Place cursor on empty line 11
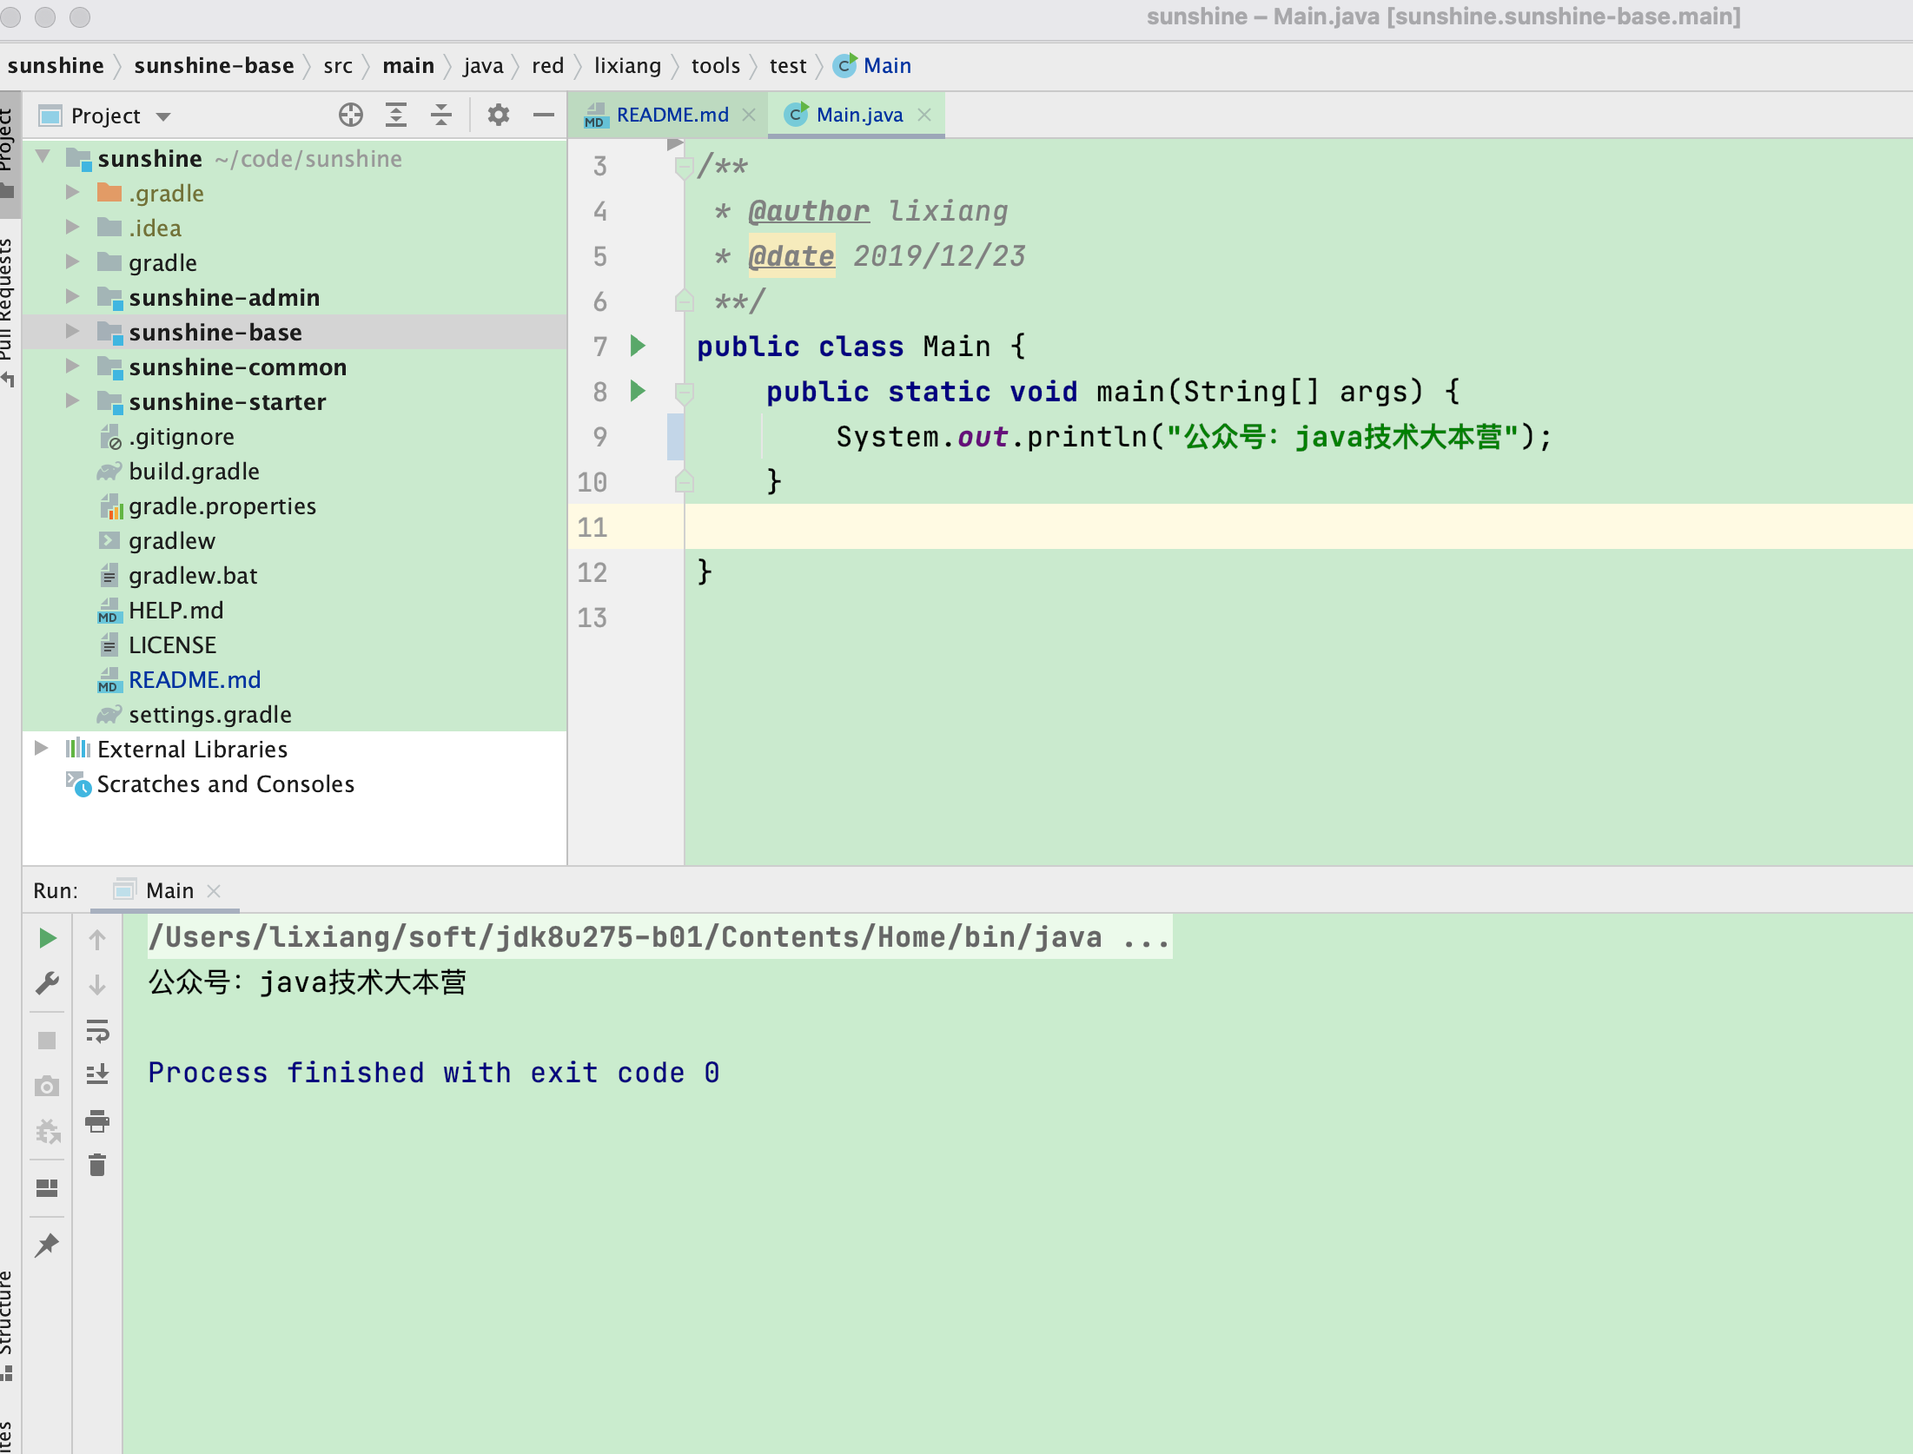The image size is (1913, 1454). pos(1298,526)
